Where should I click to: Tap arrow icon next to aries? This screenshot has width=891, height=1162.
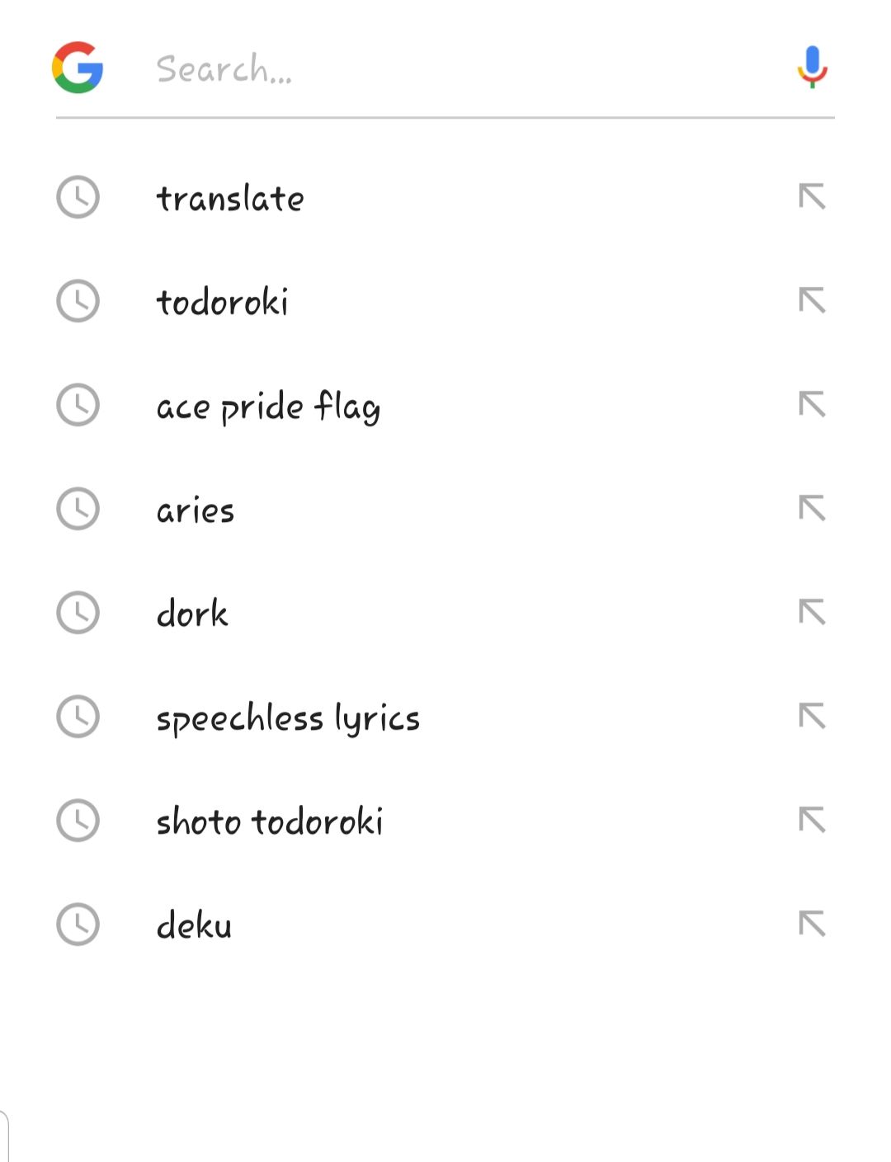pos(813,509)
